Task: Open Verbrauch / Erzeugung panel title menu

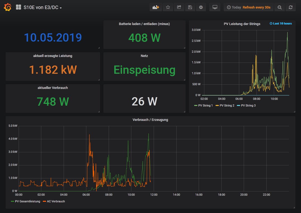Action: (x=150, y=120)
